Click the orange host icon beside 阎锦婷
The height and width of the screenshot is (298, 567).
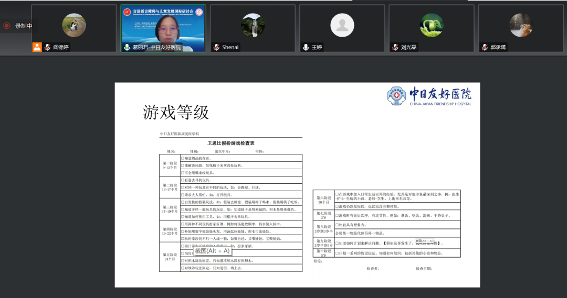click(37, 47)
